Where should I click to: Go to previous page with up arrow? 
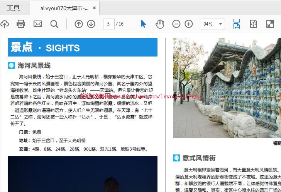point(78,24)
